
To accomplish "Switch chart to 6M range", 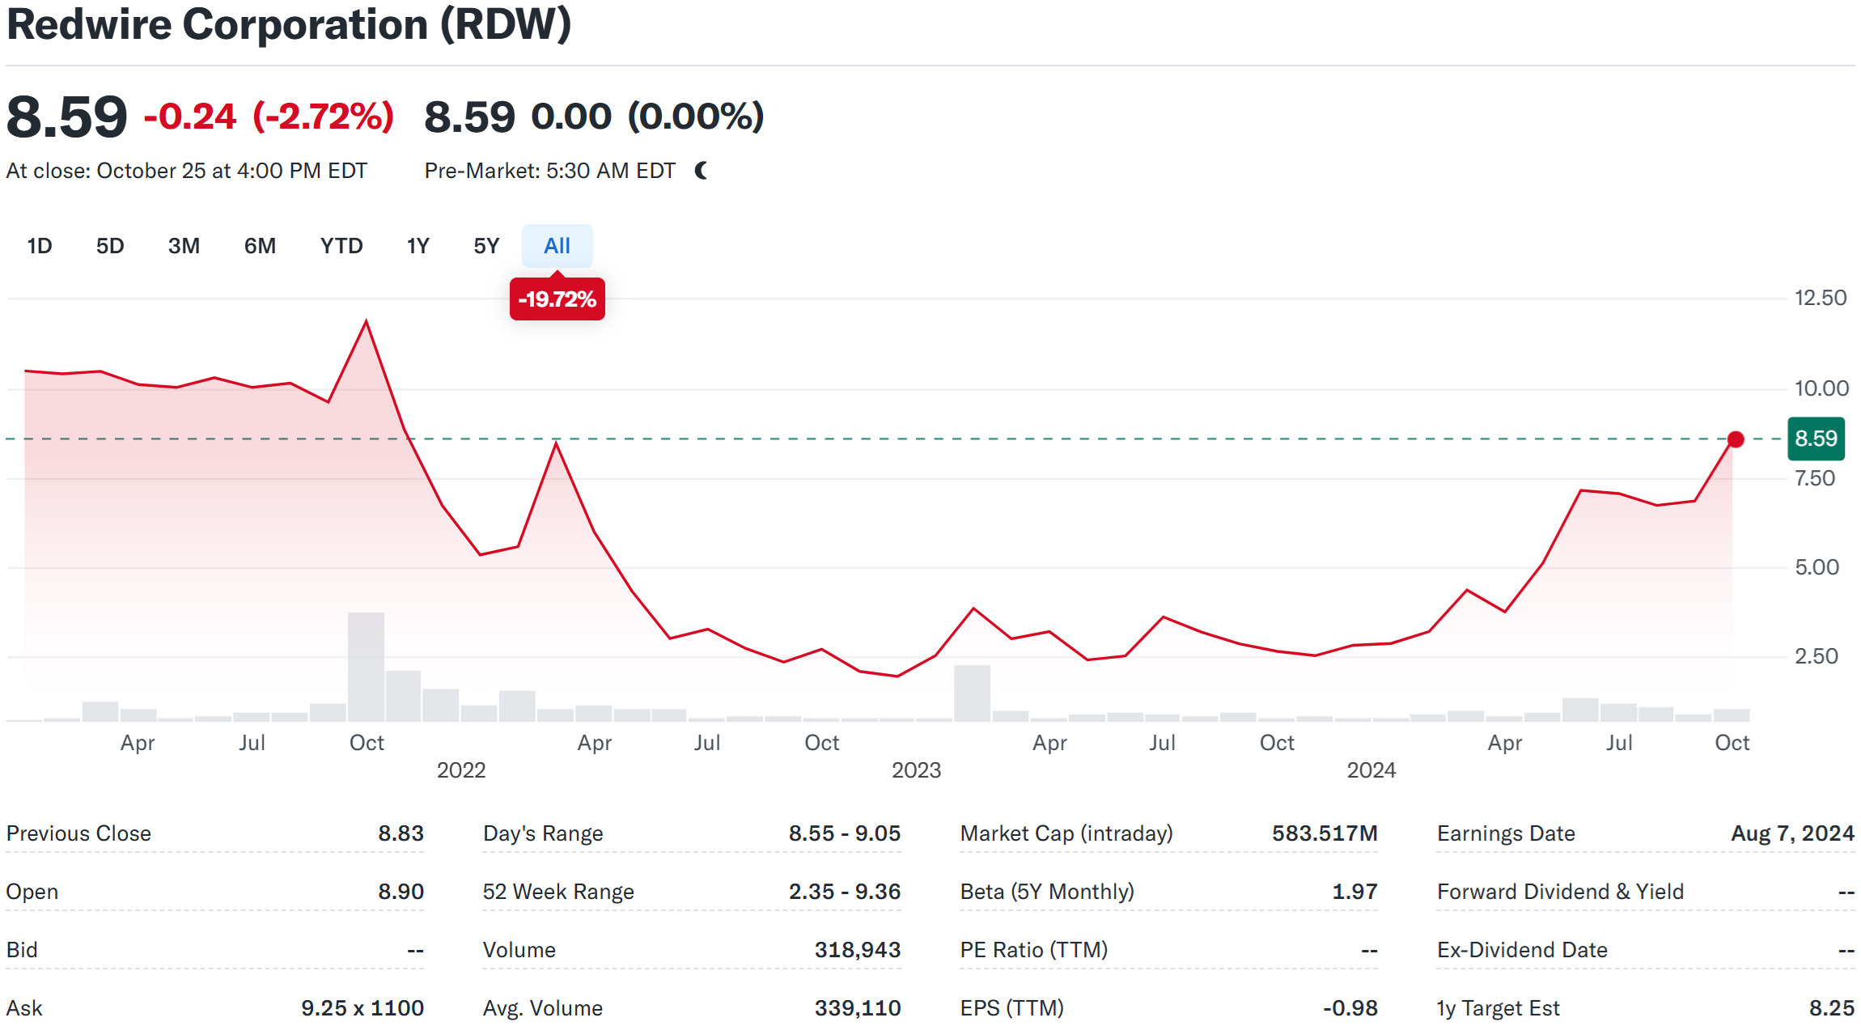I will point(260,246).
